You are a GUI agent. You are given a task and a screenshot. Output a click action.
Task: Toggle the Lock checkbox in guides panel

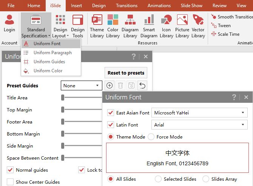coord(82,170)
